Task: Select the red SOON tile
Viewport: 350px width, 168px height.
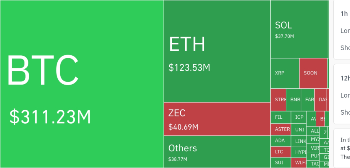Action: (x=313, y=74)
